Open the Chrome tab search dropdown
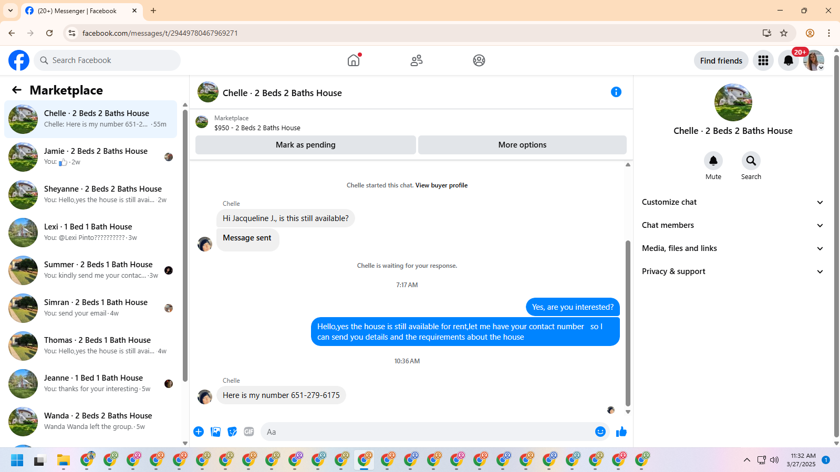 (x=11, y=11)
